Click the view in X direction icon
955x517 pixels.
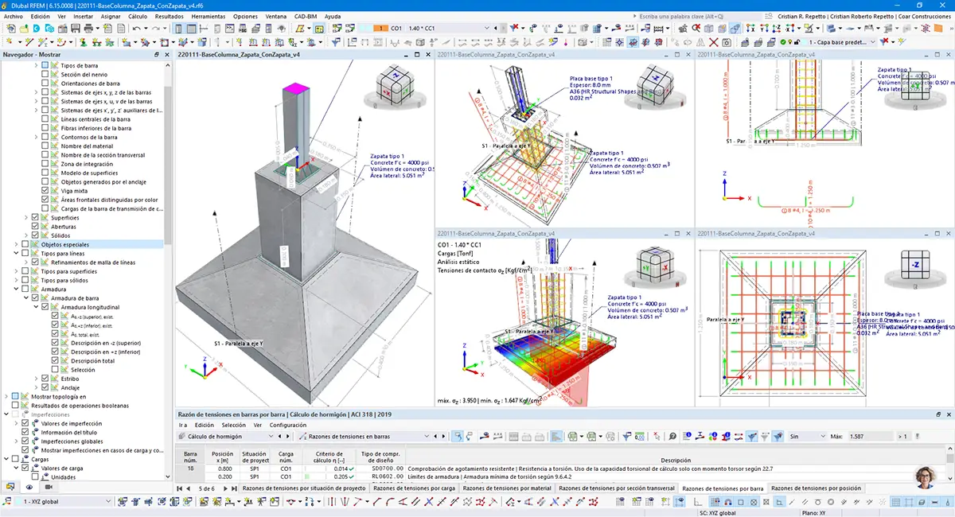point(750,28)
